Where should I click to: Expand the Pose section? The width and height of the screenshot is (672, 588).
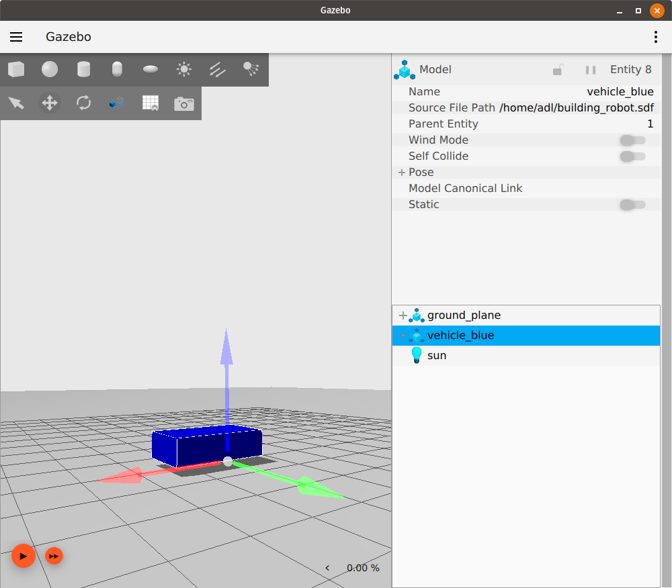401,172
